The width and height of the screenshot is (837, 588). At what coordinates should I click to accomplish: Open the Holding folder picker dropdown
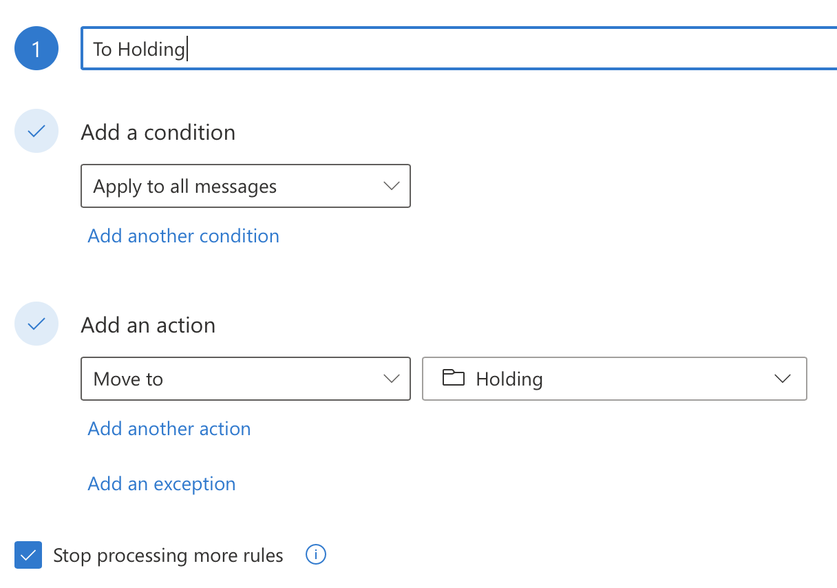pyautogui.click(x=613, y=379)
